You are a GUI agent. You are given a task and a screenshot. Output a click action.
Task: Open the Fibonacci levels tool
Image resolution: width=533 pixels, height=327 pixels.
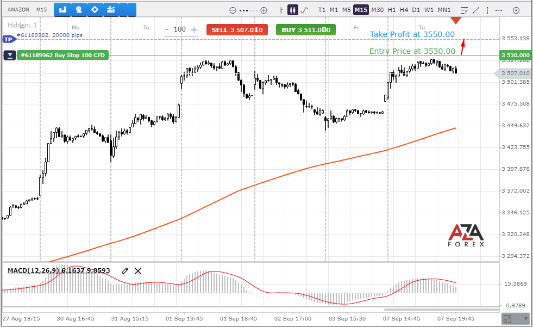pyautogui.click(x=465, y=10)
